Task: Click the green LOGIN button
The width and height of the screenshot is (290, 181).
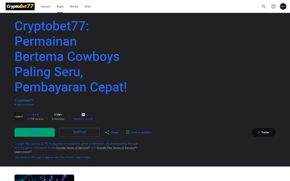Action: tap(35, 132)
